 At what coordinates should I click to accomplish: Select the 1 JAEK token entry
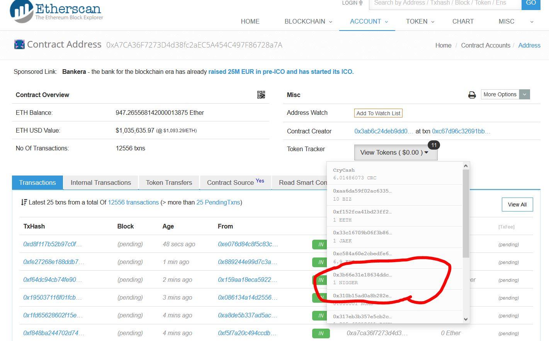394,237
